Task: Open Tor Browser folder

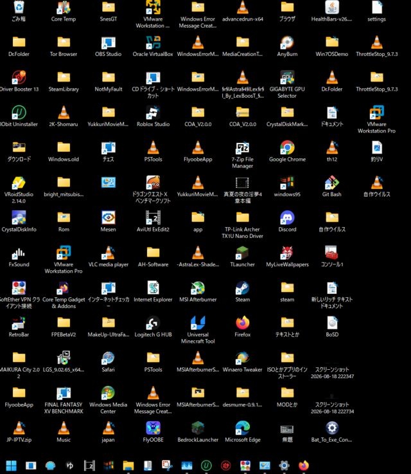Action: point(64,42)
